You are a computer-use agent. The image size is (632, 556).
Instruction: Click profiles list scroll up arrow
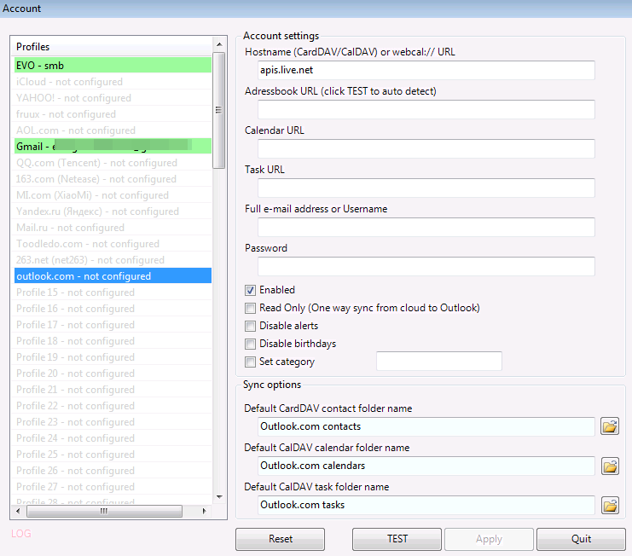pyautogui.click(x=219, y=44)
